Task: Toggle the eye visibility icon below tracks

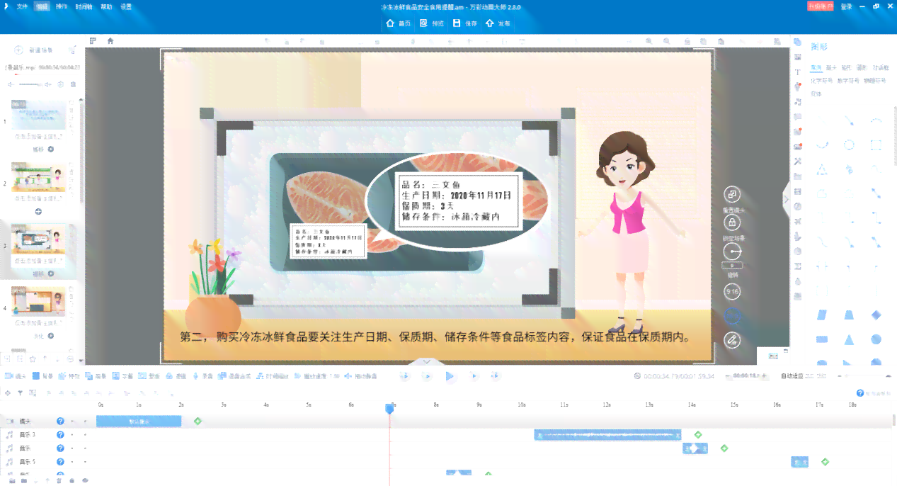Action: (85, 480)
